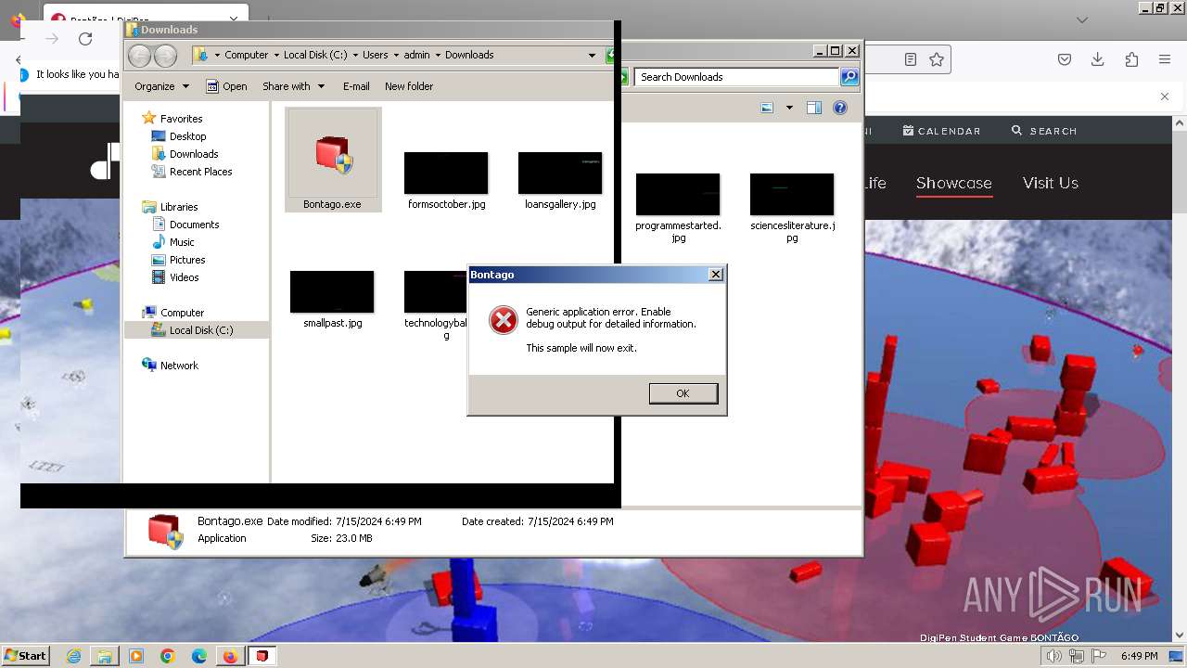Select smallpast.jpg thumbnail
Image resolution: width=1187 pixels, height=668 pixels.
[x=332, y=292]
